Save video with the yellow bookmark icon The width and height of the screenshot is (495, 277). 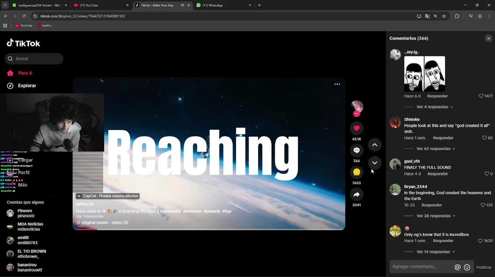356,172
